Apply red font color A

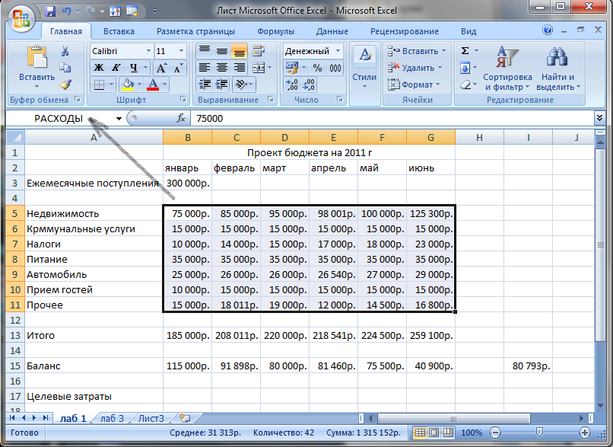(154, 85)
